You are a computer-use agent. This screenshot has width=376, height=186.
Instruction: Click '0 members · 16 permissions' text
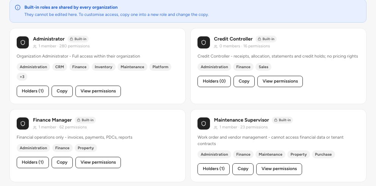(244, 46)
